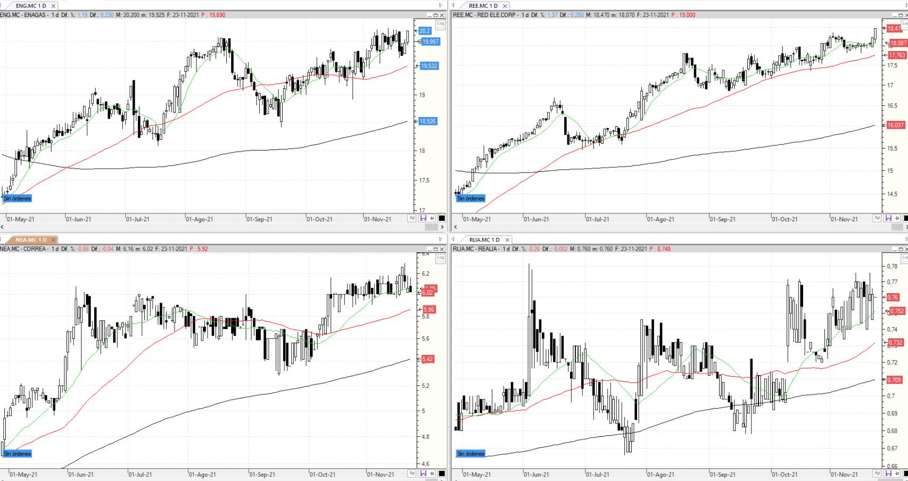
Task: Click 'RLIA.MC - REALIA' chart title text
Action: [476, 249]
